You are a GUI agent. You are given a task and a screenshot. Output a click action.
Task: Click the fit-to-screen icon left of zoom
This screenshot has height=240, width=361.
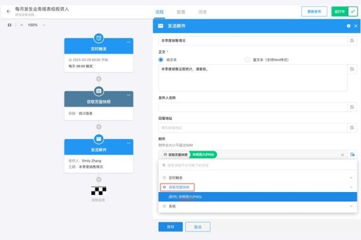[10, 25]
